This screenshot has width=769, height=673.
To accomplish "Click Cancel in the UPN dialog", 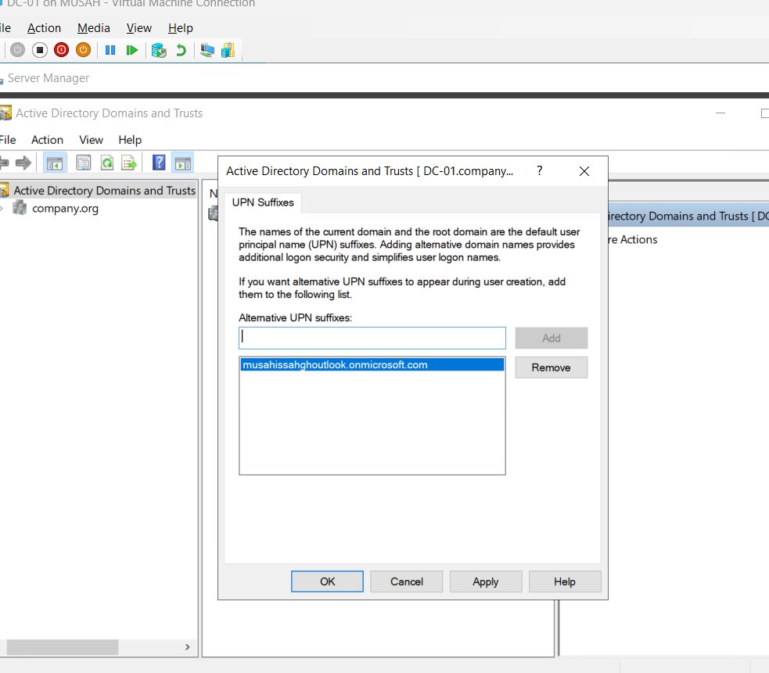I will point(407,582).
